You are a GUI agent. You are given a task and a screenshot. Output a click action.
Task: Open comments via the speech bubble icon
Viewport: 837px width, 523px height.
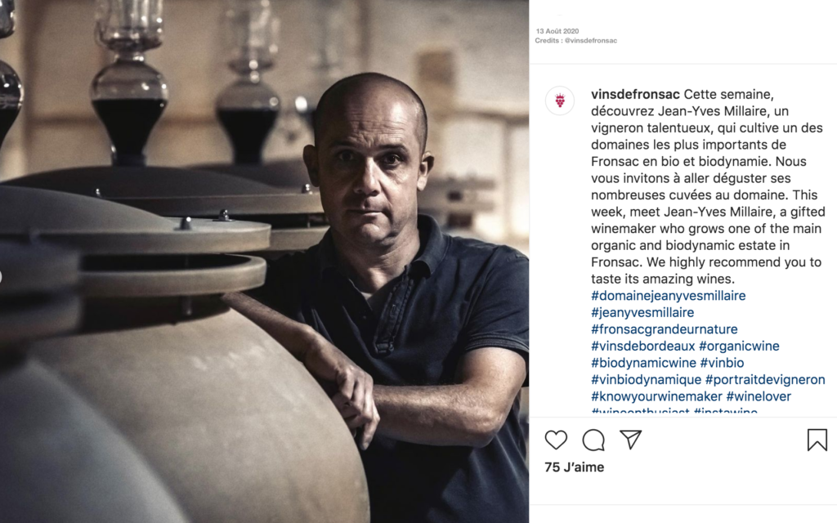593,440
